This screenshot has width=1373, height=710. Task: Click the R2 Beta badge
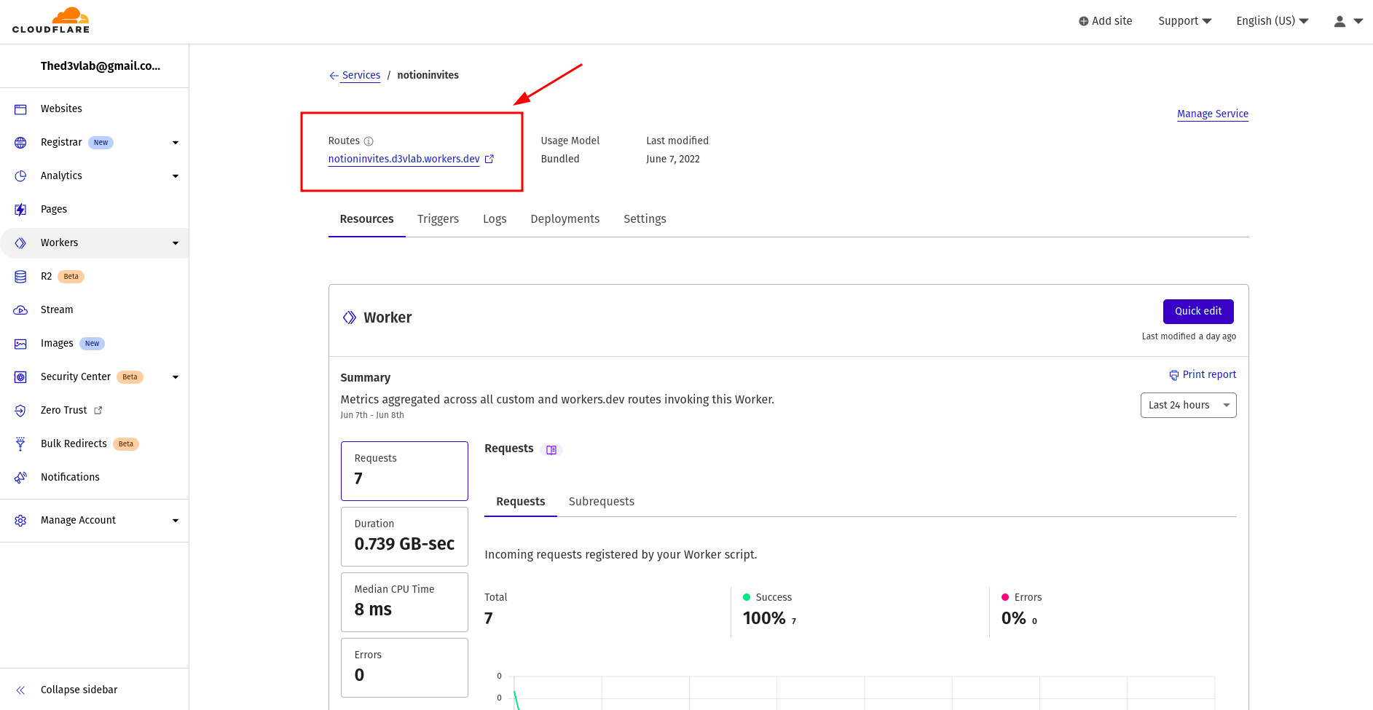71,277
